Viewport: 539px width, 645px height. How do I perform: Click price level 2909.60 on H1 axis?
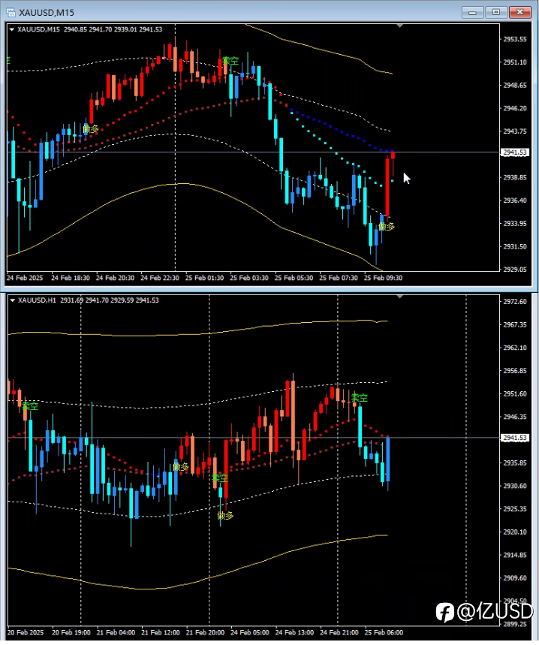tap(515, 578)
